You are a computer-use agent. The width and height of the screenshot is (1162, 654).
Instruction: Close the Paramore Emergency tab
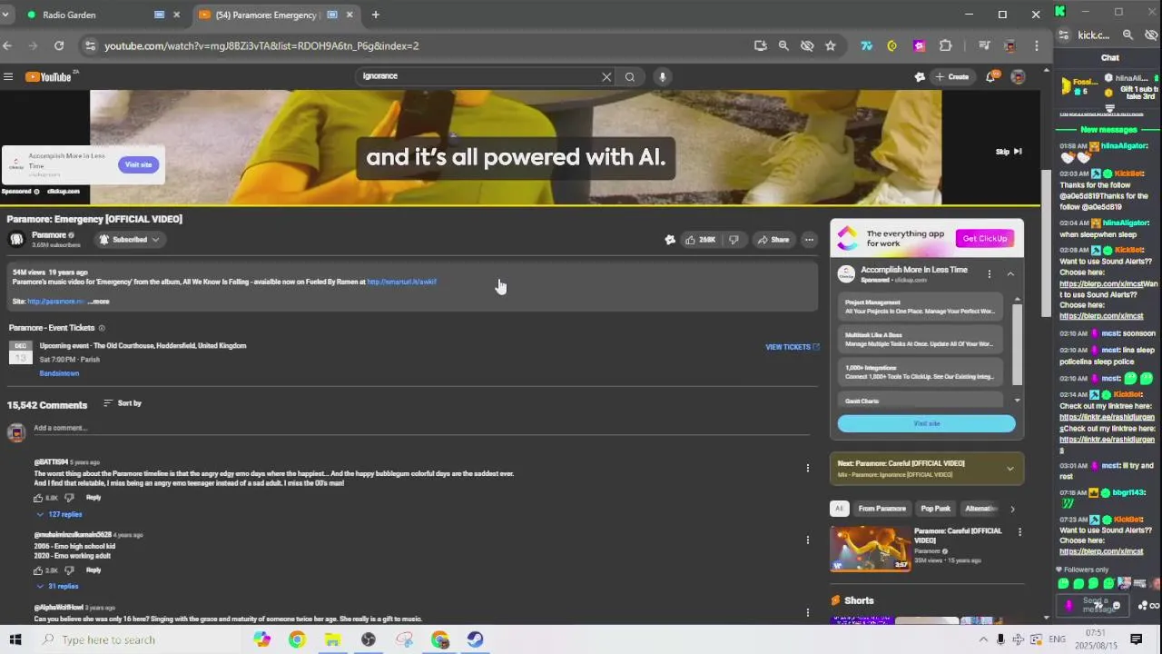(x=350, y=15)
